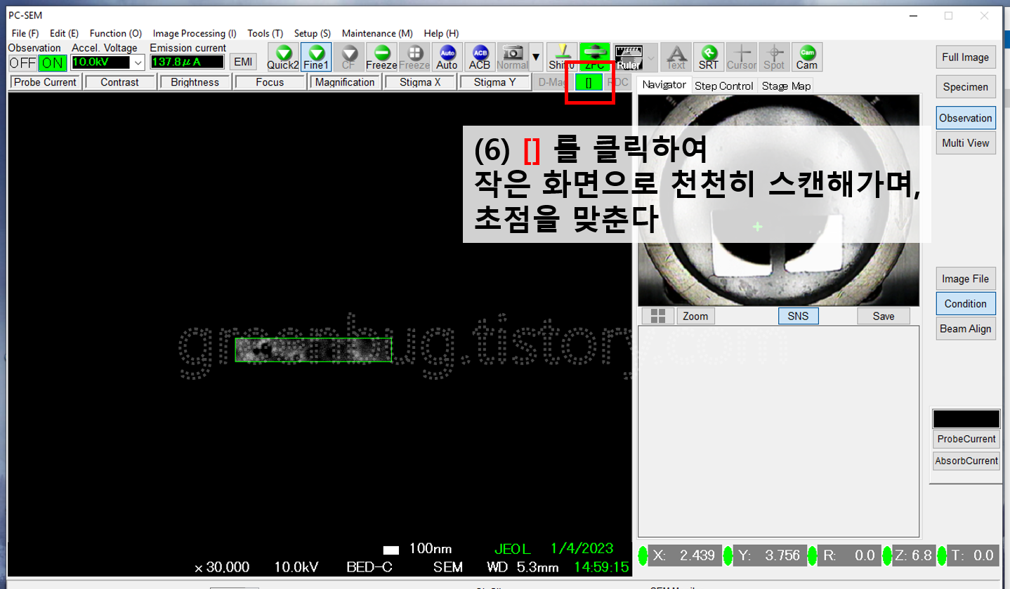Click the Full Image button

[x=965, y=58]
